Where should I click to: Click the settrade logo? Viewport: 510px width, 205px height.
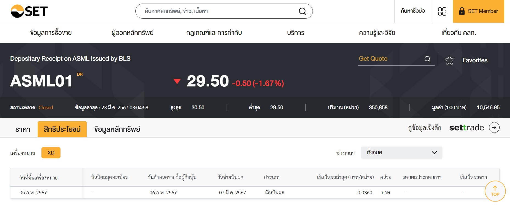467,128
